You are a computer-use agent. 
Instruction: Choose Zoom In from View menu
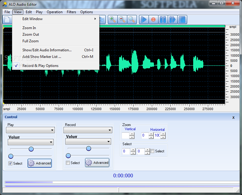[56, 28]
